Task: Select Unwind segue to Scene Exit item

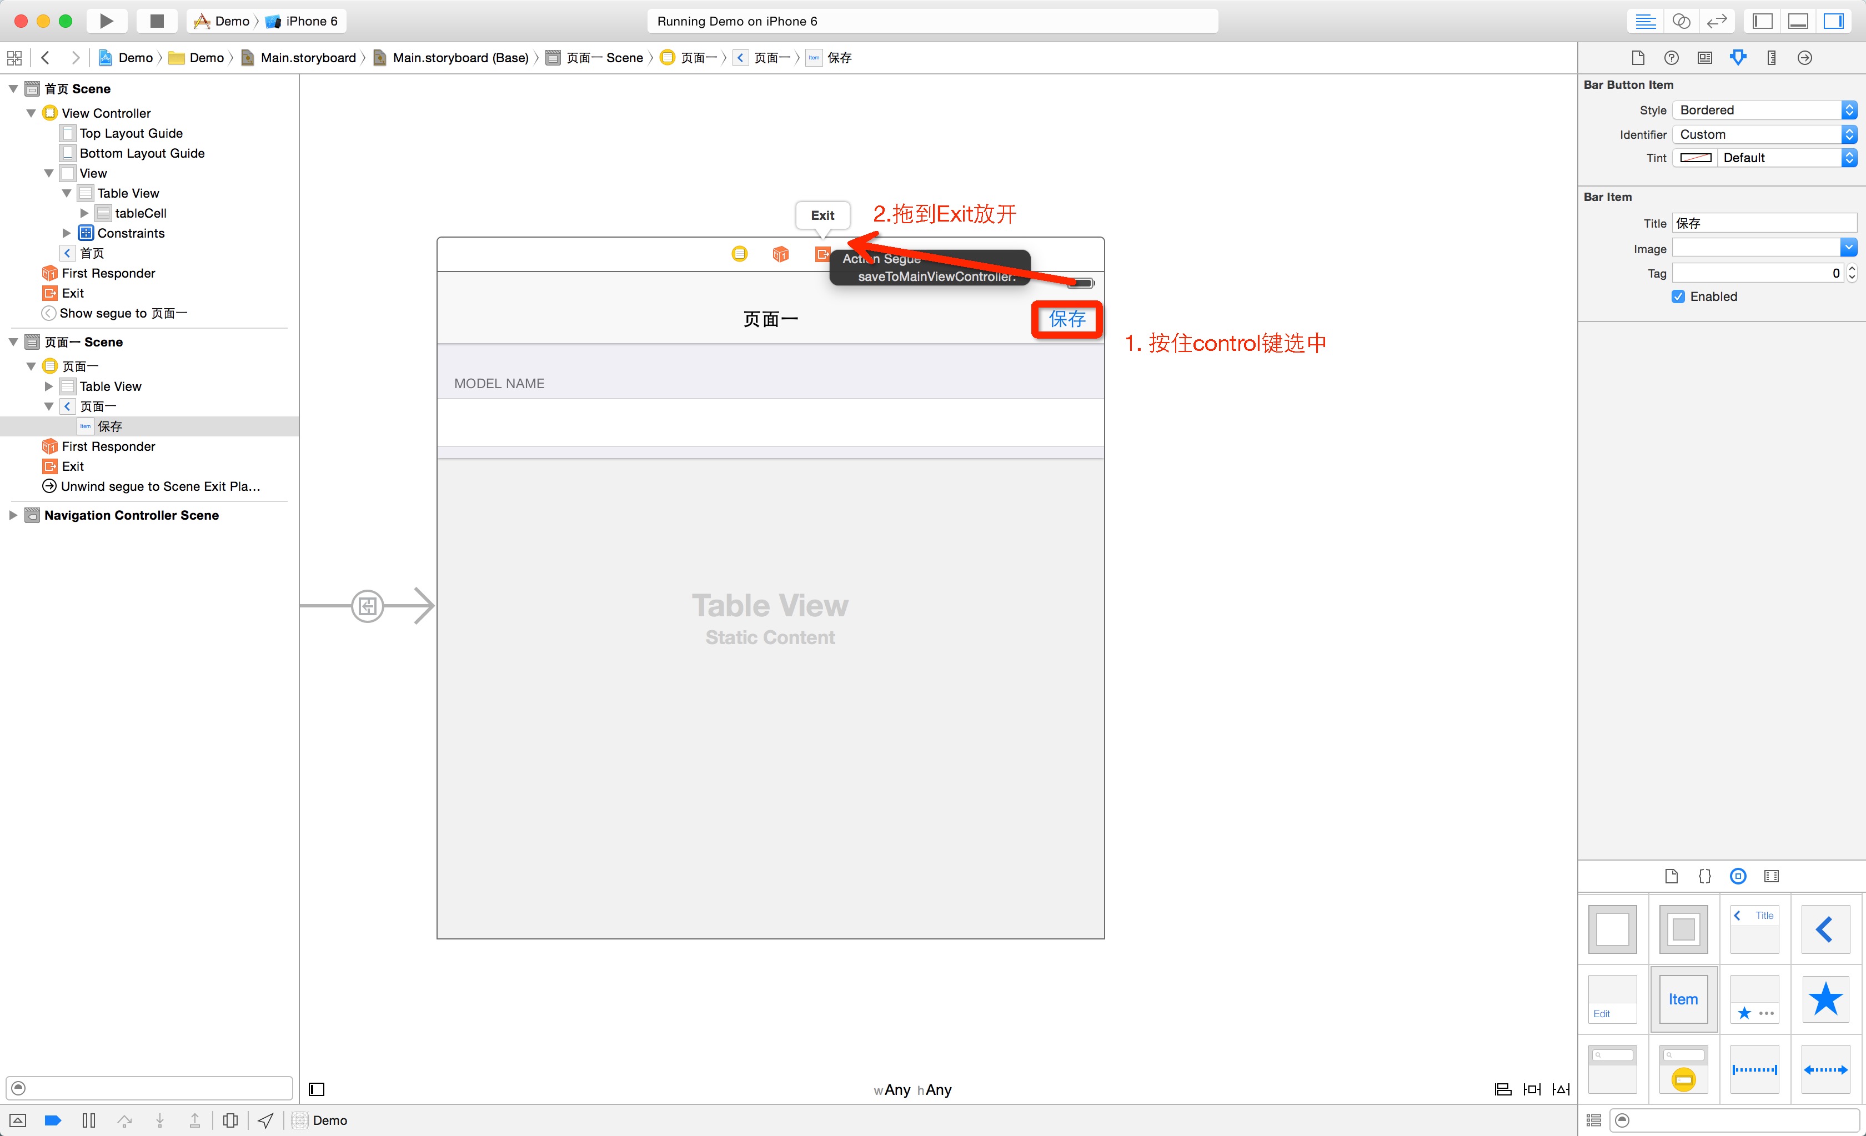Action: [152, 486]
